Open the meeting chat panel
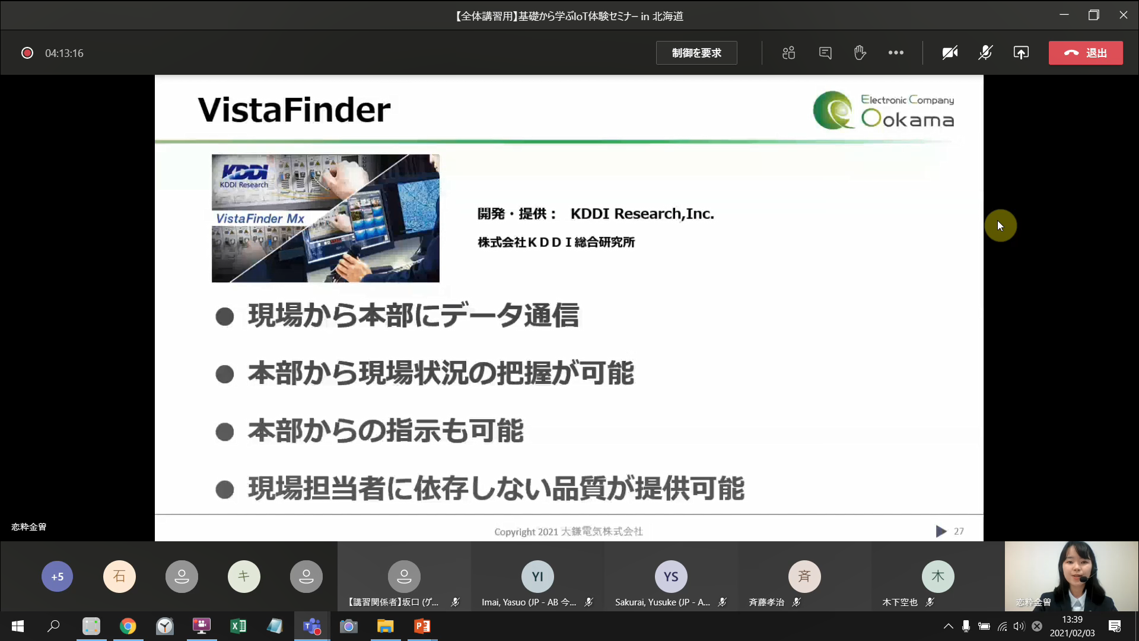This screenshot has width=1139, height=641. pyautogui.click(x=825, y=53)
